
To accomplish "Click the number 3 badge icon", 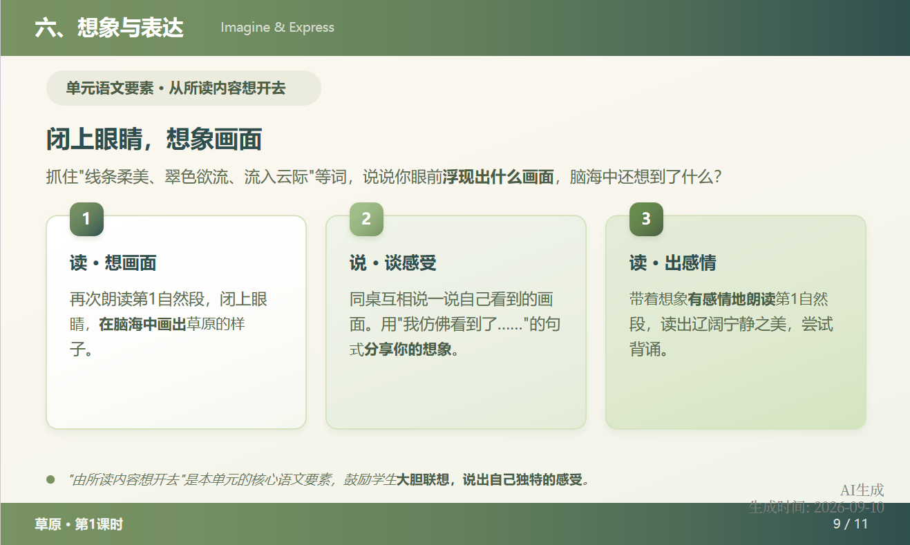I will tap(646, 219).
